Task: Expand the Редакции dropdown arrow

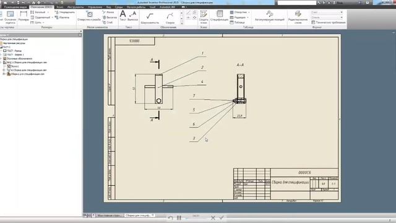Action: tap(247, 17)
